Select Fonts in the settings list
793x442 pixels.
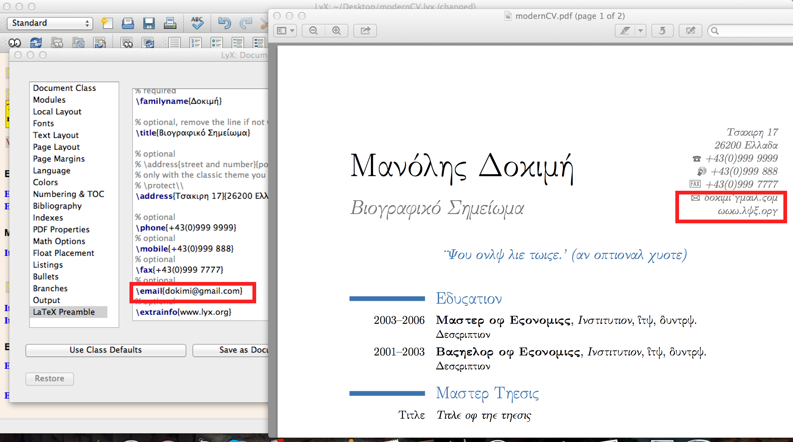tap(43, 123)
